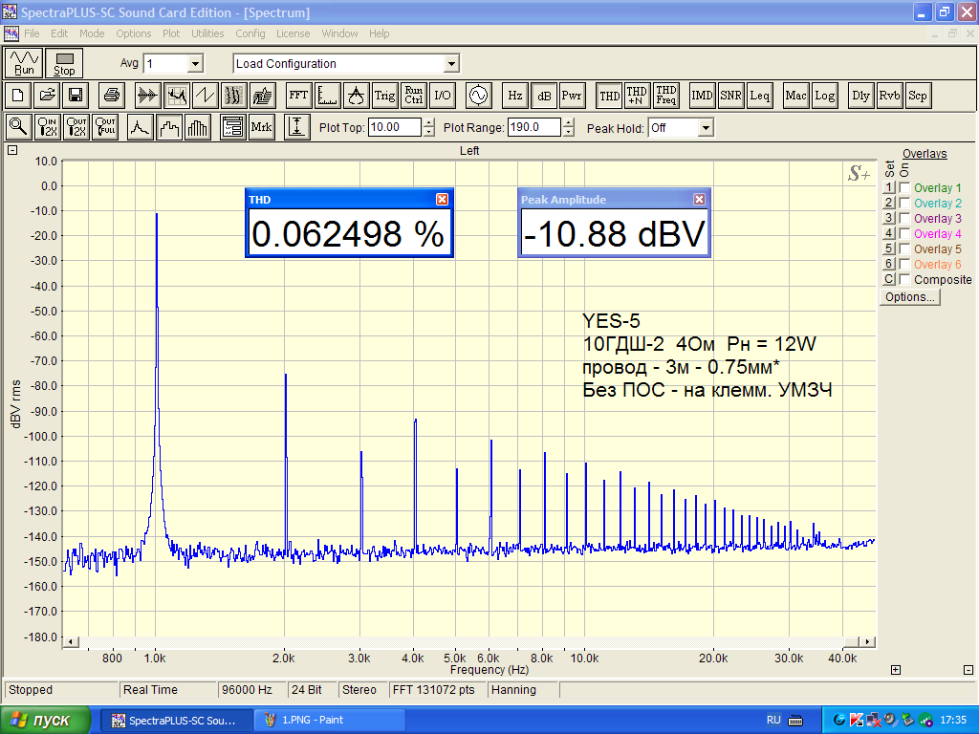The height and width of the screenshot is (734, 979).
Task: Click the Plot Range input field
Action: 533,127
